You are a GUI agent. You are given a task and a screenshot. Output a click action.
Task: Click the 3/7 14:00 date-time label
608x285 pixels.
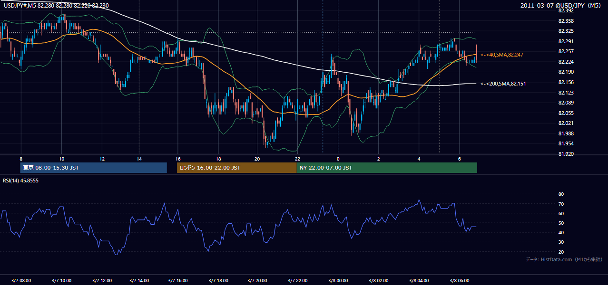[x=139, y=280]
